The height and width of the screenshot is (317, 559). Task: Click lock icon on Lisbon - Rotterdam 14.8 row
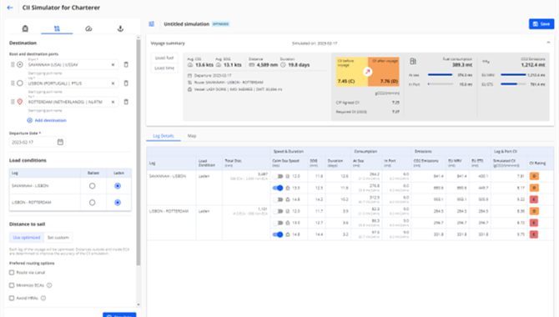[288, 234]
